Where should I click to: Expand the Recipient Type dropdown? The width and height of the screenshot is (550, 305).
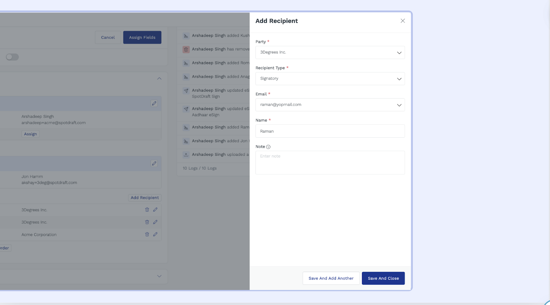coord(330,79)
